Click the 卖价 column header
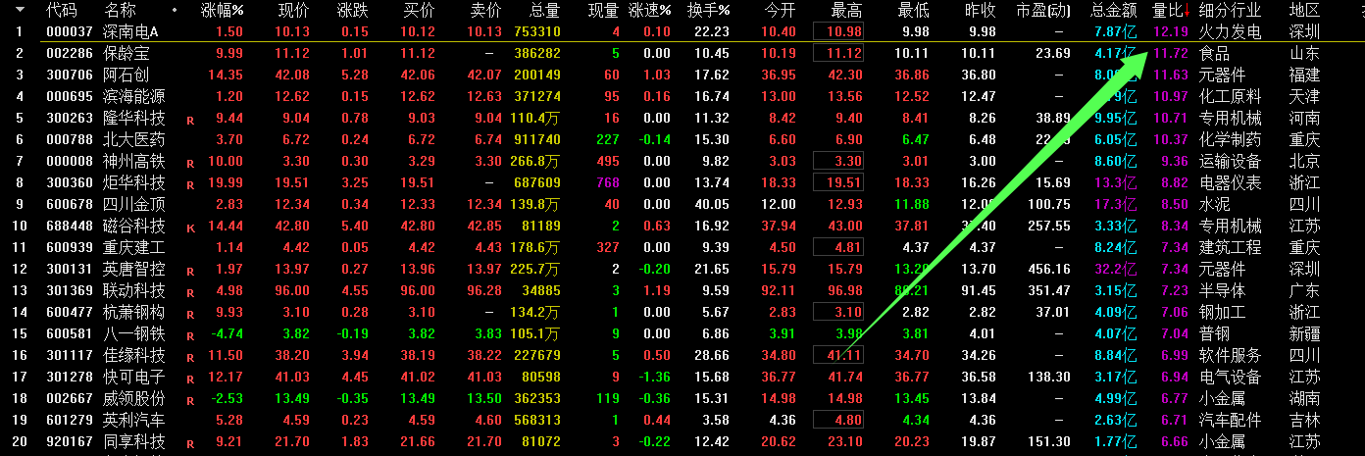 (x=486, y=11)
